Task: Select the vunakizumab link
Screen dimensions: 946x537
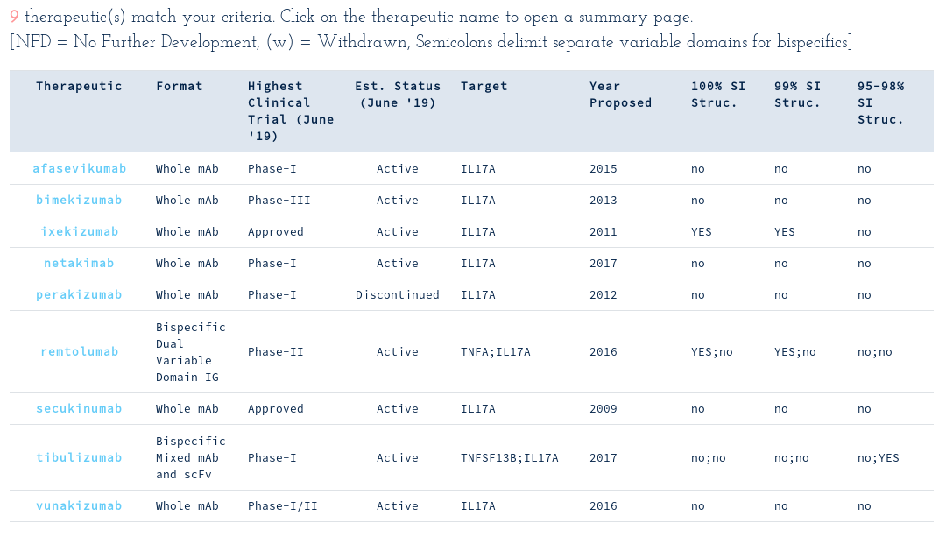Action: click(x=79, y=505)
